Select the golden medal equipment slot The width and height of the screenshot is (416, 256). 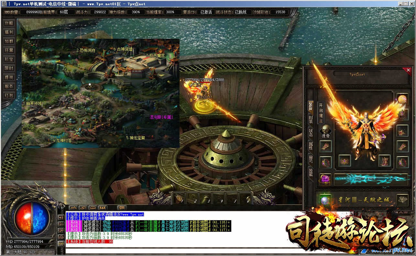pos(402,99)
